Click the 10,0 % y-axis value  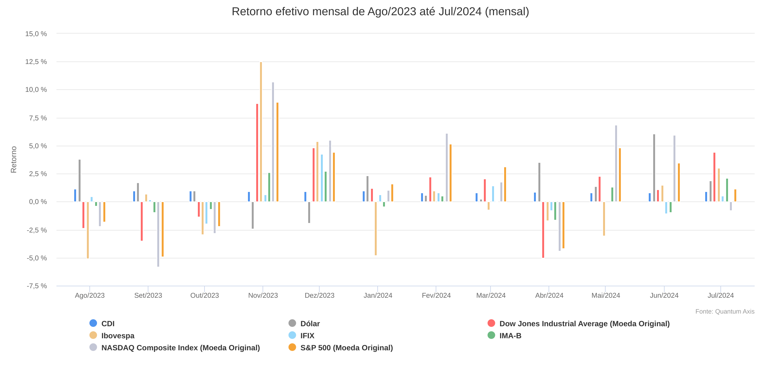point(36,90)
